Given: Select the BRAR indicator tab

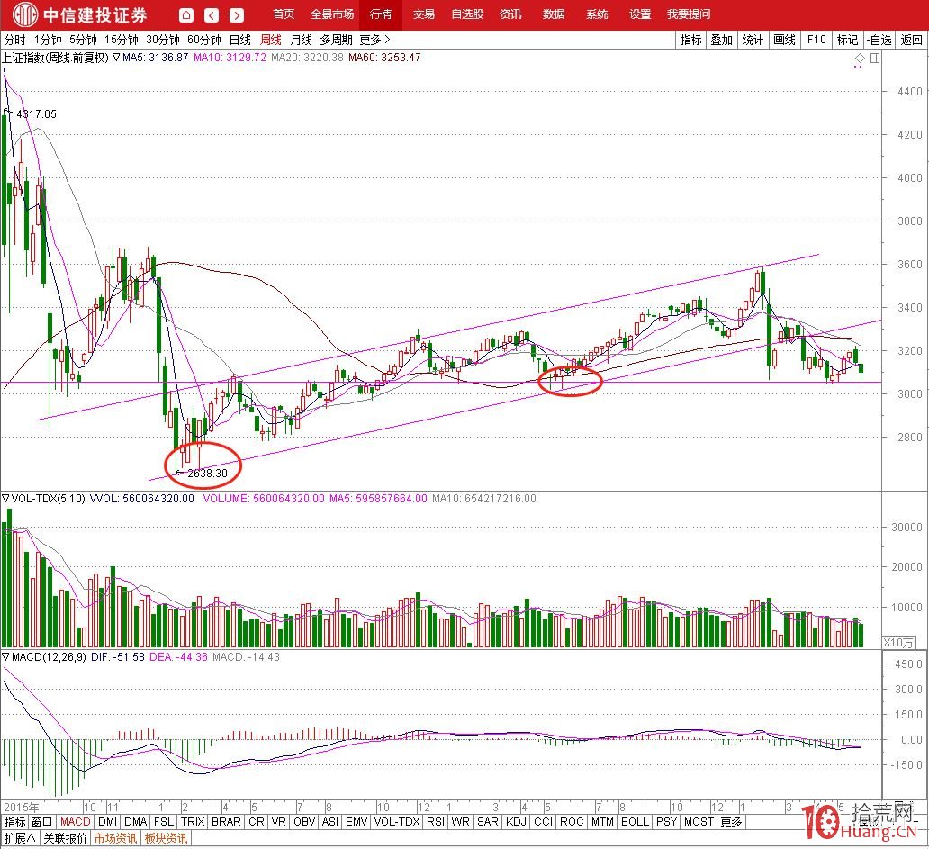Looking at the screenshot, I should (226, 822).
